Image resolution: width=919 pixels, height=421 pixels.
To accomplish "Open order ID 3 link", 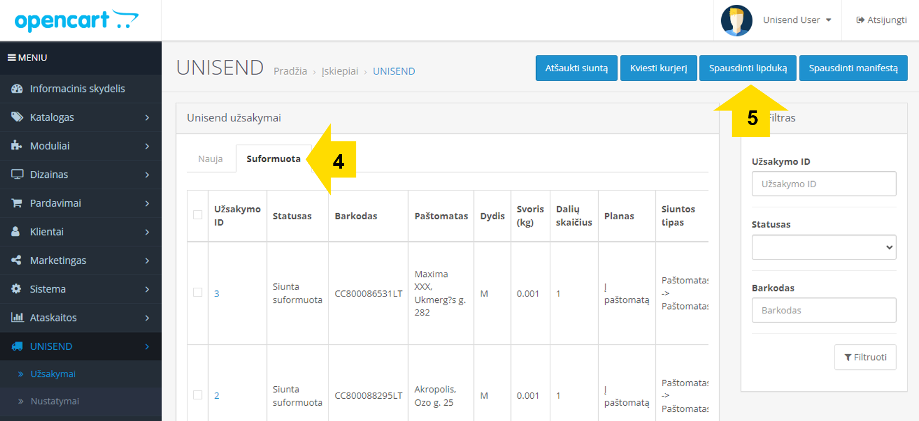I will [x=217, y=294].
